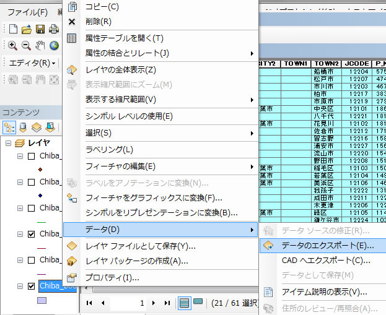Select the Pan hand tool

coord(40,45)
